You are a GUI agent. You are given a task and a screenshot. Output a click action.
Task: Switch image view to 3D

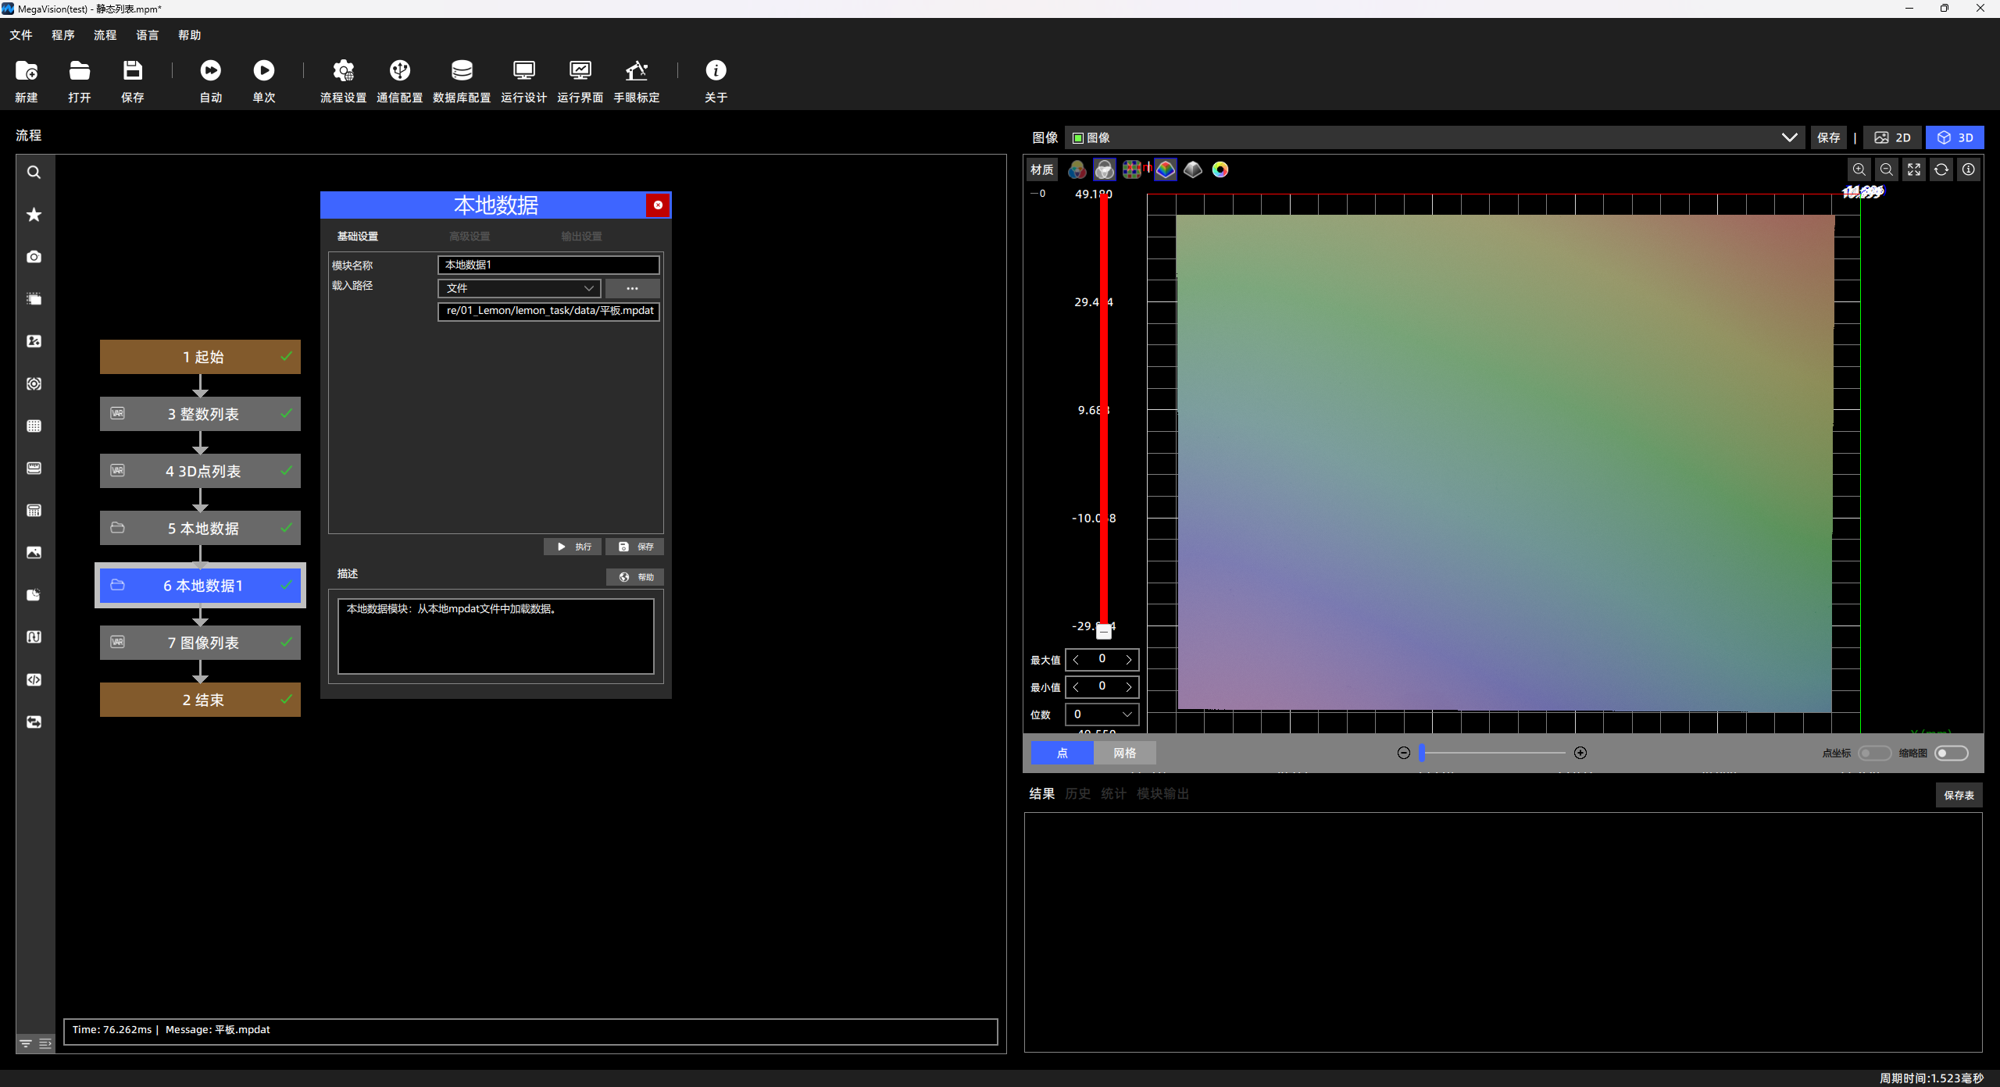point(1955,137)
